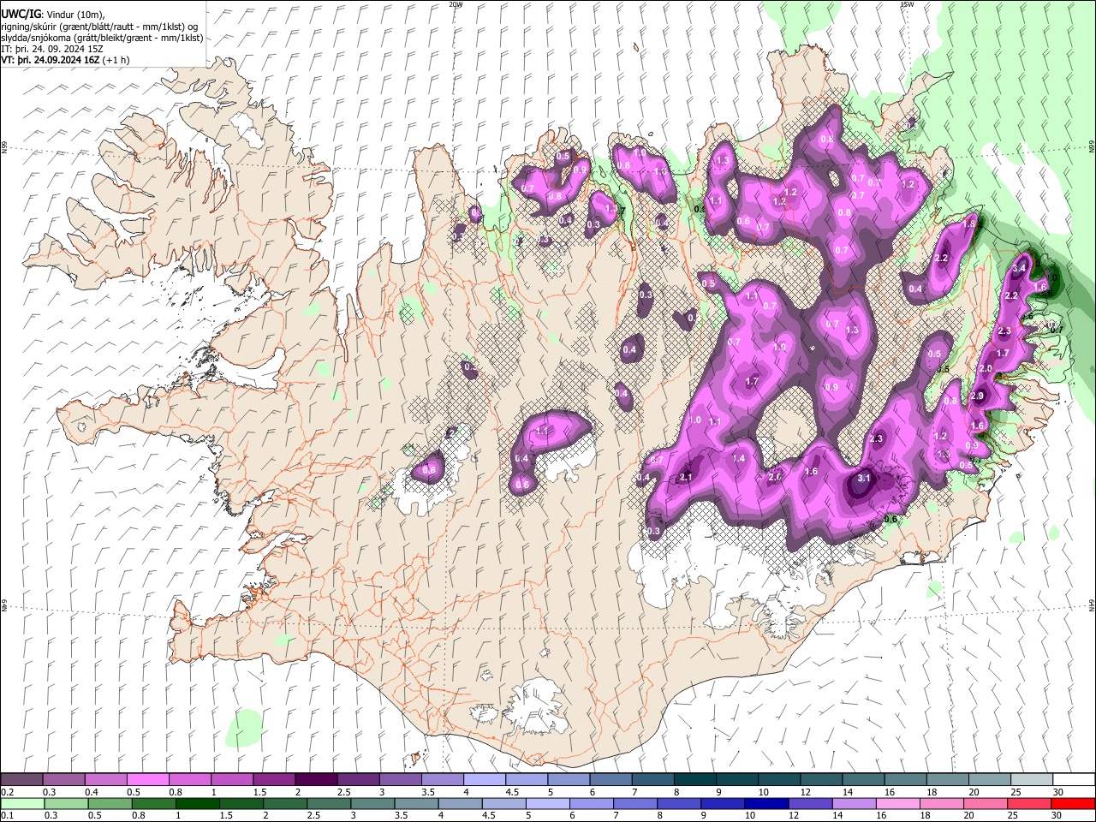Viewport: 1096px width, 822px height.
Task: Click upper legend swatch between 1 and 1.5
Action: point(232,780)
